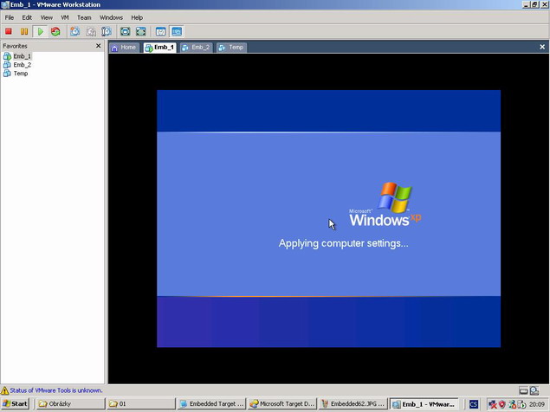
Task: Take a snapshot using the first snapshot icon
Action: click(74, 31)
